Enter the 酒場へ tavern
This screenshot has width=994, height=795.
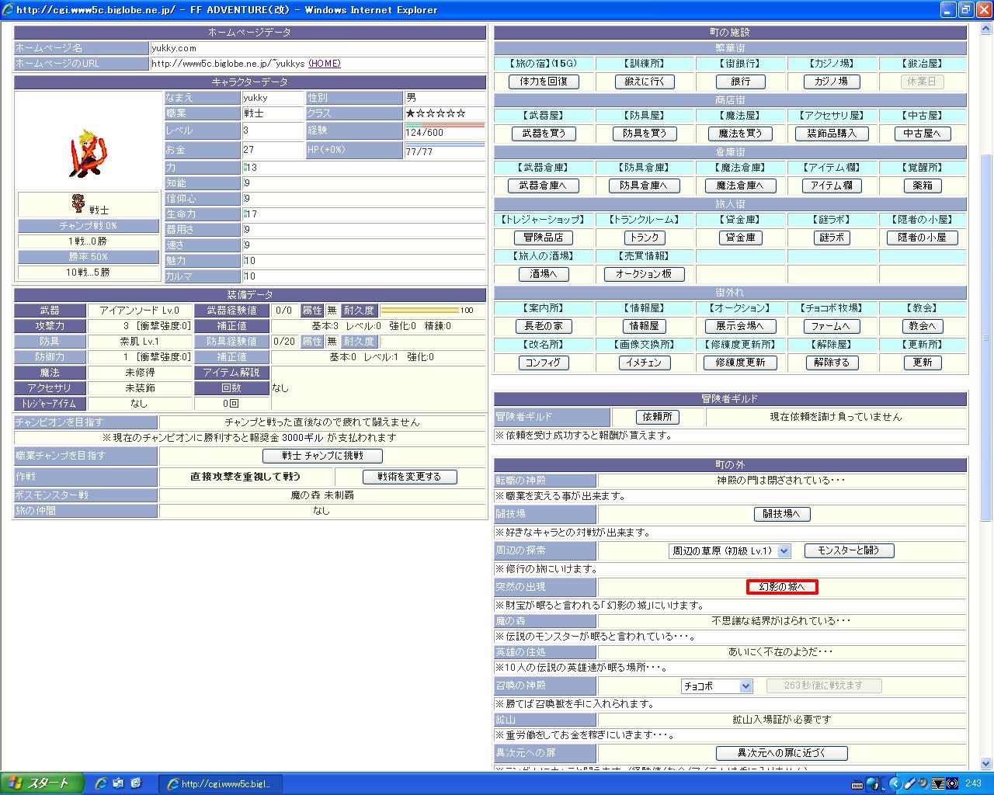pyautogui.click(x=544, y=274)
